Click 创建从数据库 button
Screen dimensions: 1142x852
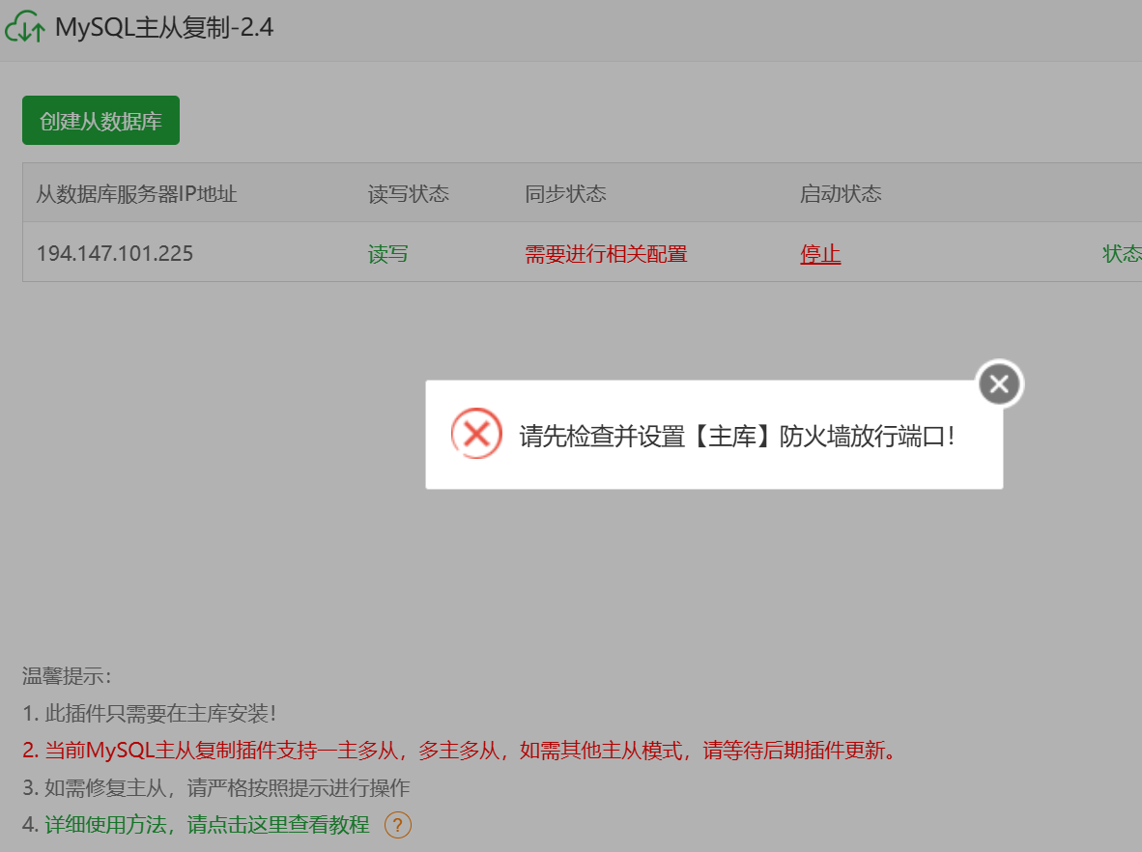click(x=100, y=120)
